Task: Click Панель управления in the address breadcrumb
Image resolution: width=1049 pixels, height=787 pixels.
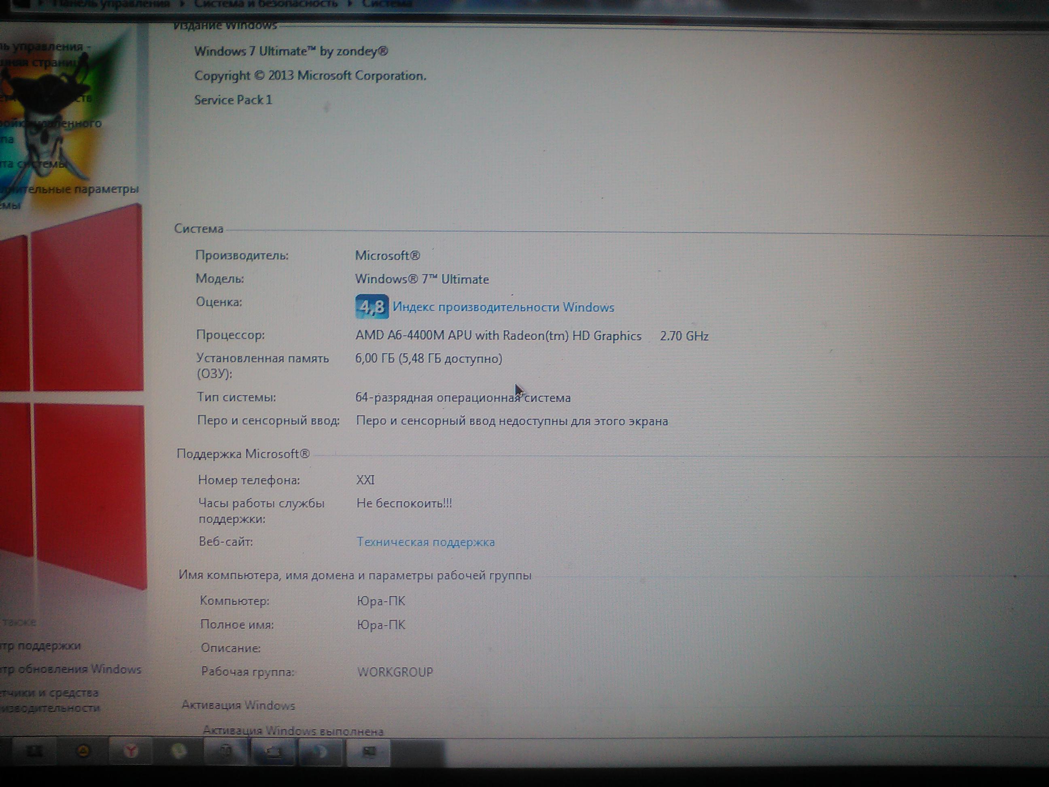Action: [111, 4]
